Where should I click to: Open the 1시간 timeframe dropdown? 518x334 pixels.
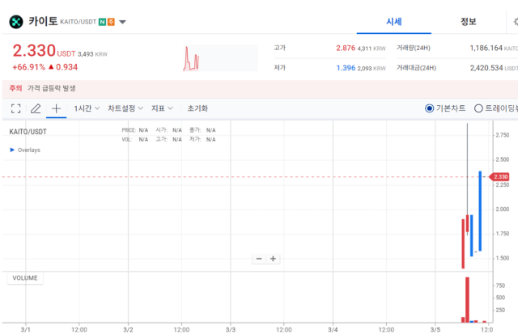87,108
